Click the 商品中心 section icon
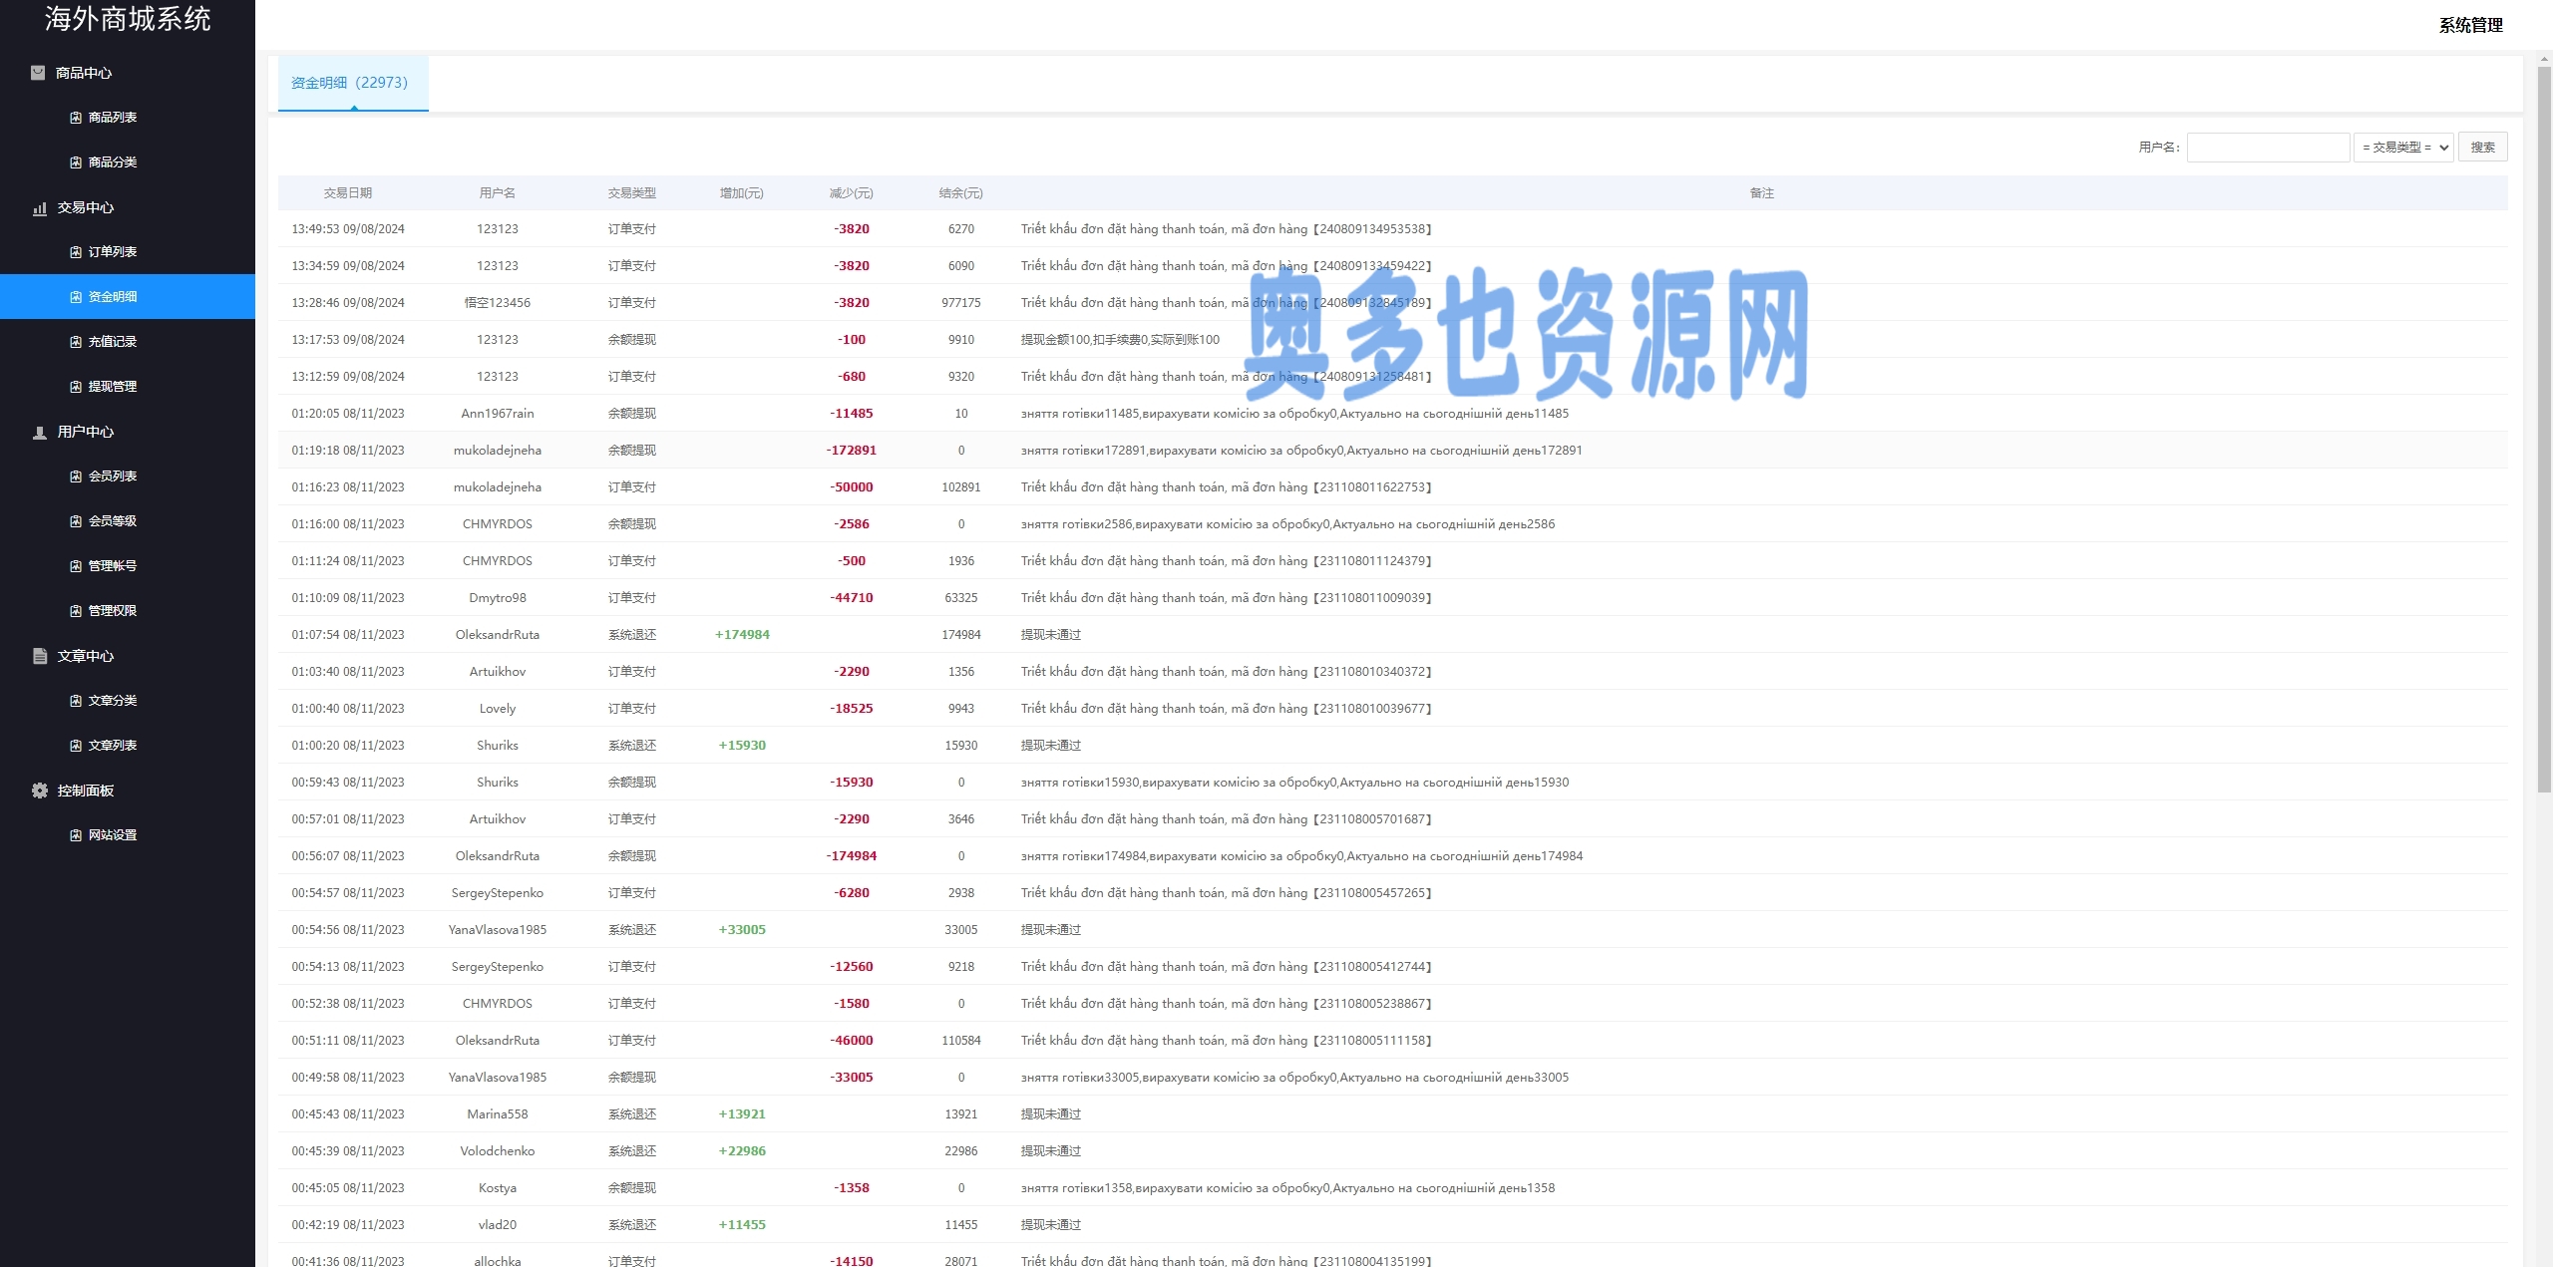Viewport: 2553px width, 1267px height. coord(38,73)
